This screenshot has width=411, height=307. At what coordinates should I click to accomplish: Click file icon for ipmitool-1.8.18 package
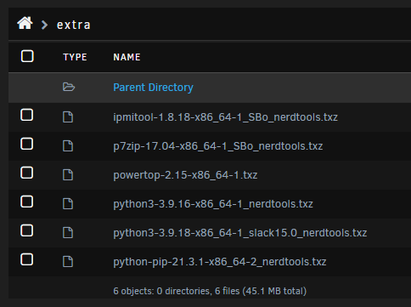tap(68, 117)
